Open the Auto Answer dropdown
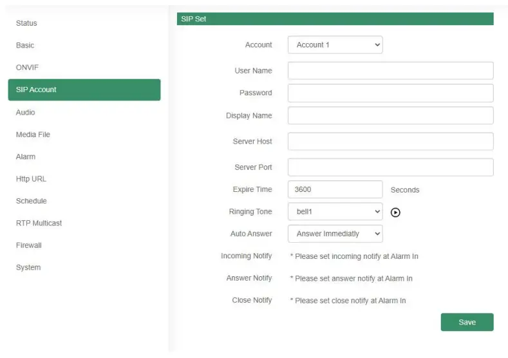 (335, 234)
